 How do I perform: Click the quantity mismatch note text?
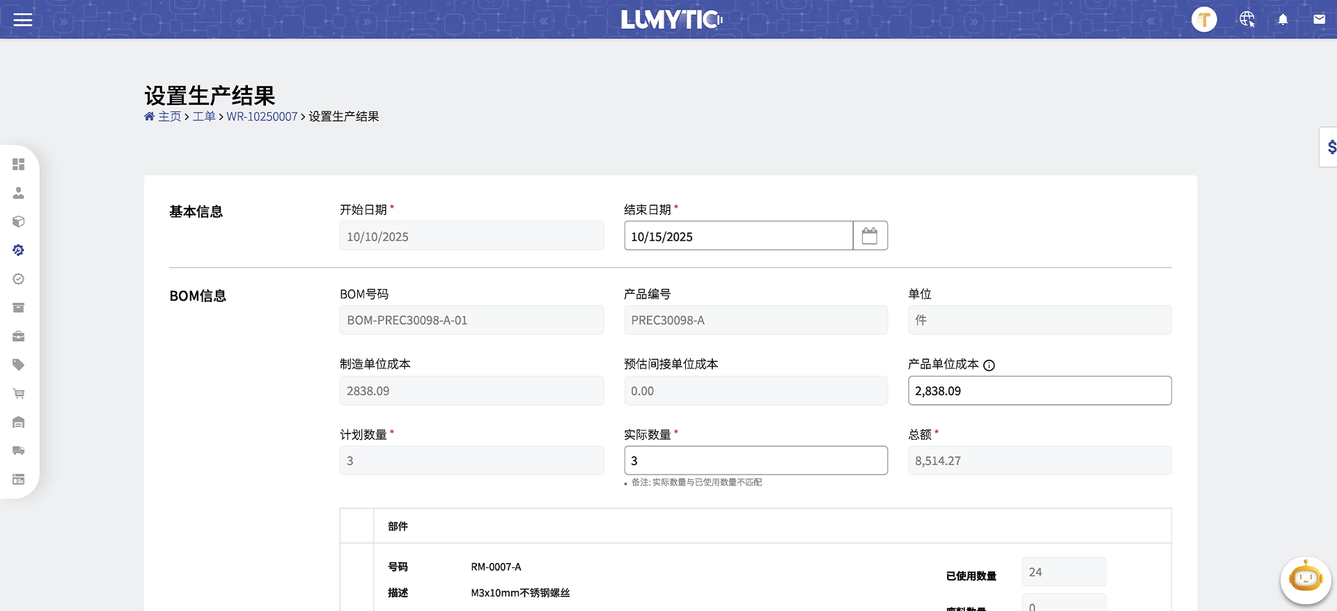[x=696, y=482]
